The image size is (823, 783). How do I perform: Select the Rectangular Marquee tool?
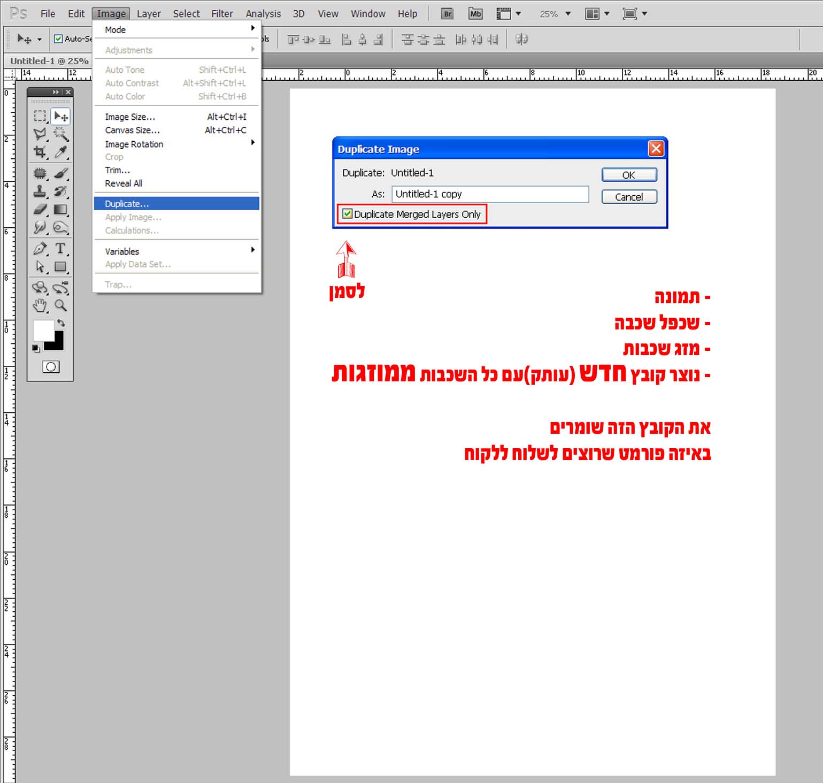tap(40, 116)
